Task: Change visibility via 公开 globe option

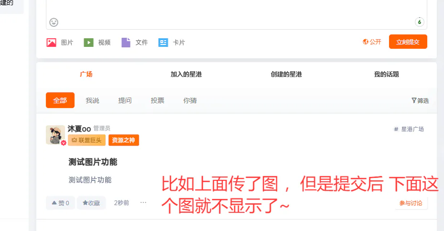Action: (372, 42)
